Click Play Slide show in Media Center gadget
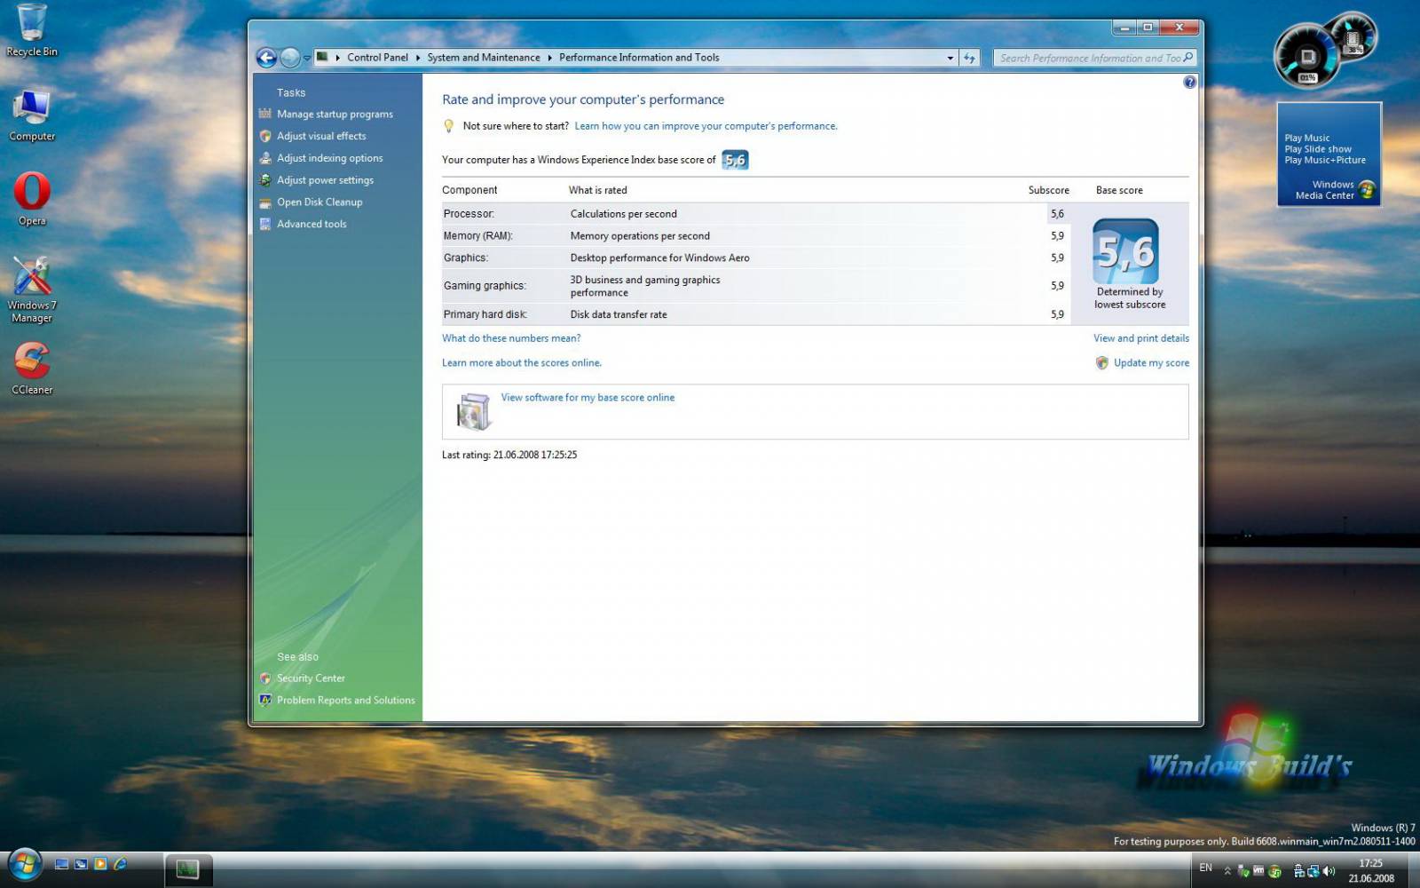 [x=1318, y=149]
